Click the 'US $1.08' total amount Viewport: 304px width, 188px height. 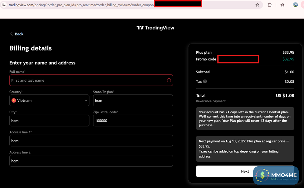[x=285, y=95]
